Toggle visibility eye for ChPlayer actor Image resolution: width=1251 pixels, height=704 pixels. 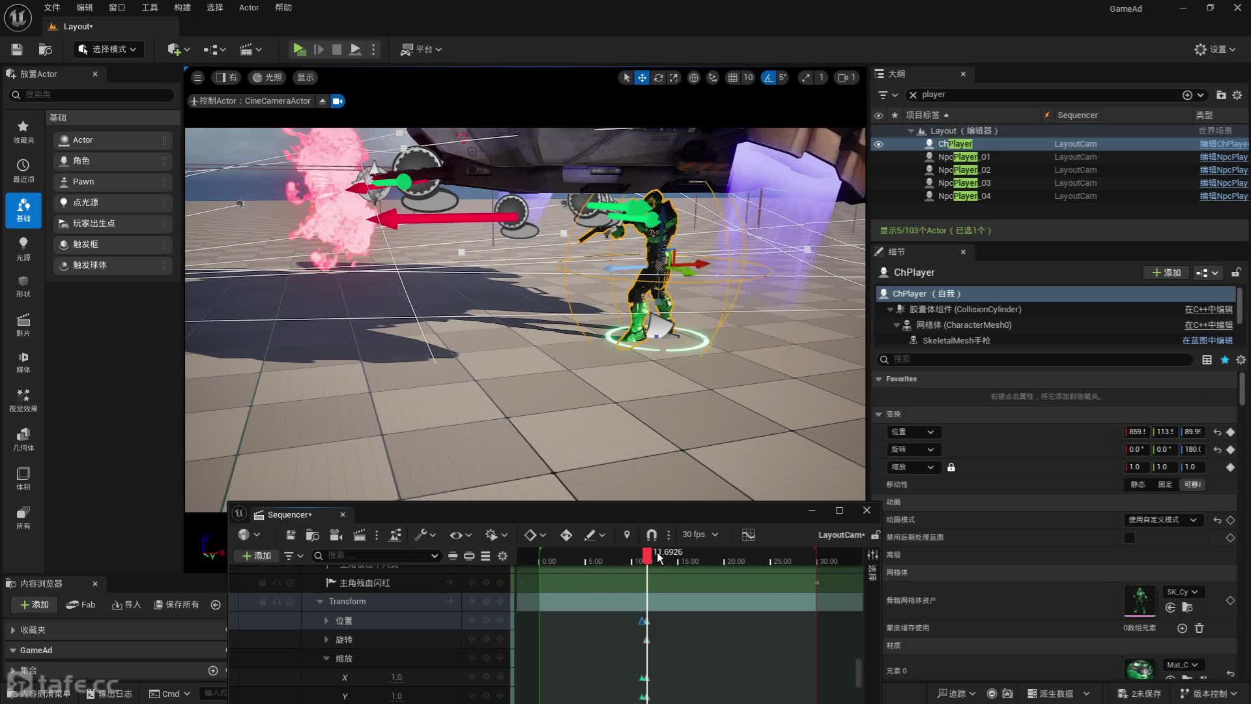pos(878,144)
